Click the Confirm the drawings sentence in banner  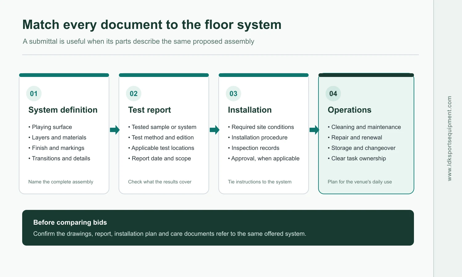[x=170, y=234]
